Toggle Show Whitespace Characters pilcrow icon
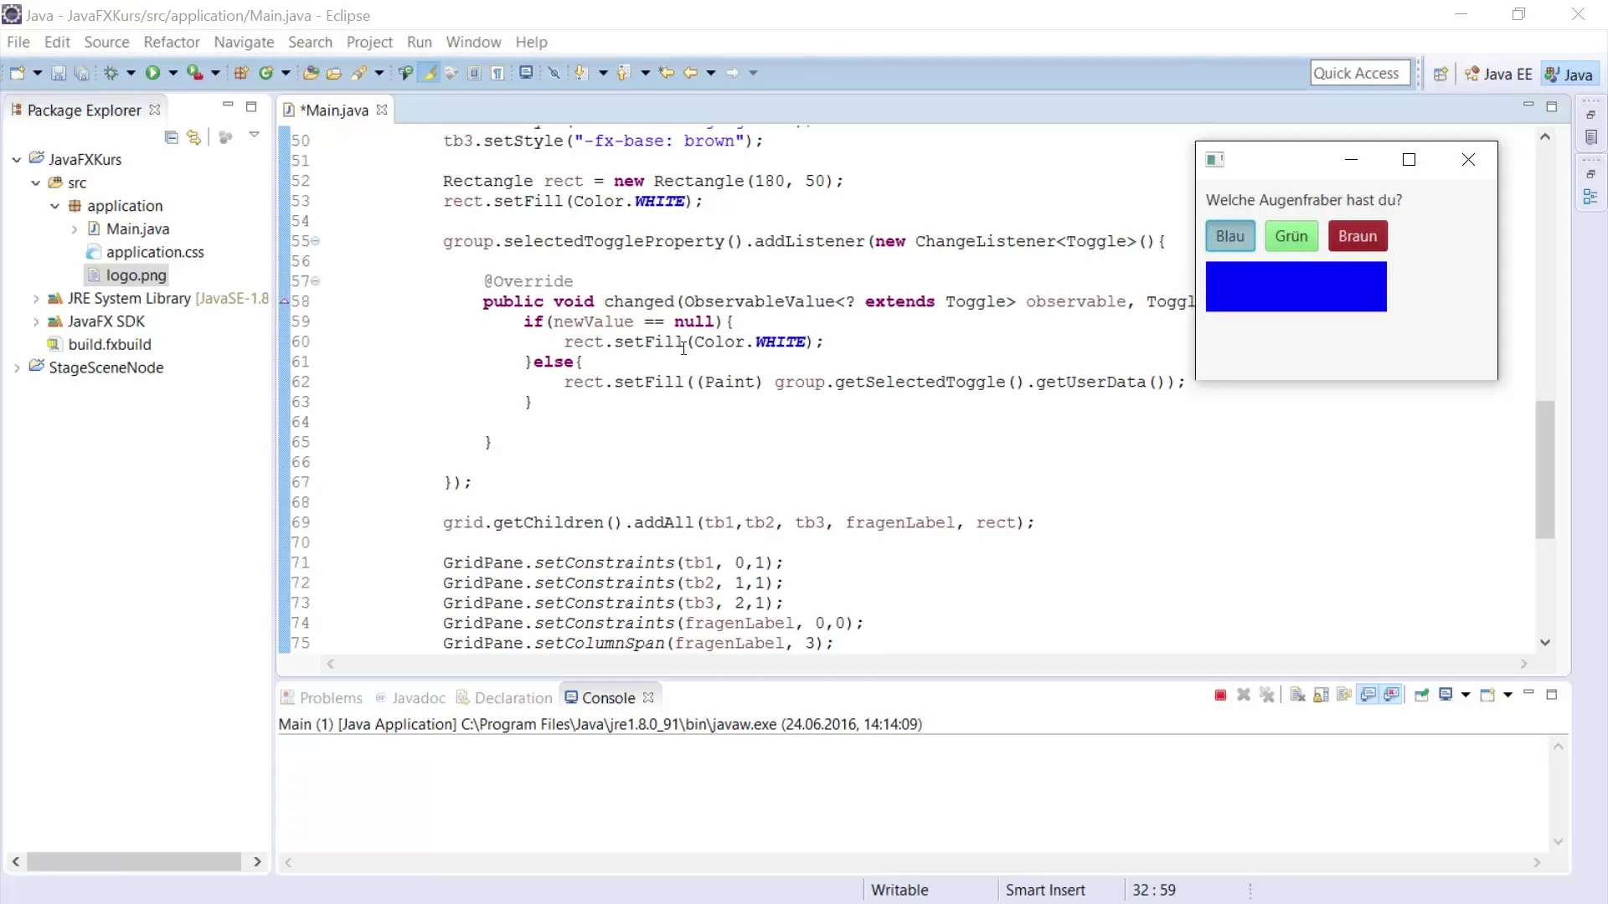Viewport: 1608px width, 904px height. 498,73
